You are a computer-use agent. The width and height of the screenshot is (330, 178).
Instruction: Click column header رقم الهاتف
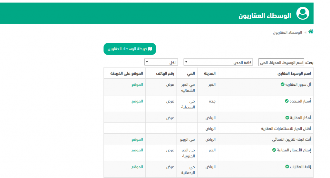click(x=165, y=74)
